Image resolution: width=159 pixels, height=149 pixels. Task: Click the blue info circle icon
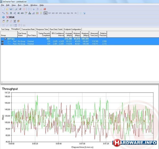point(3,17)
